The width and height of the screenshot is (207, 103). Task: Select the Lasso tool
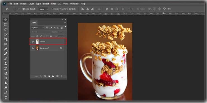(x=6, y=30)
